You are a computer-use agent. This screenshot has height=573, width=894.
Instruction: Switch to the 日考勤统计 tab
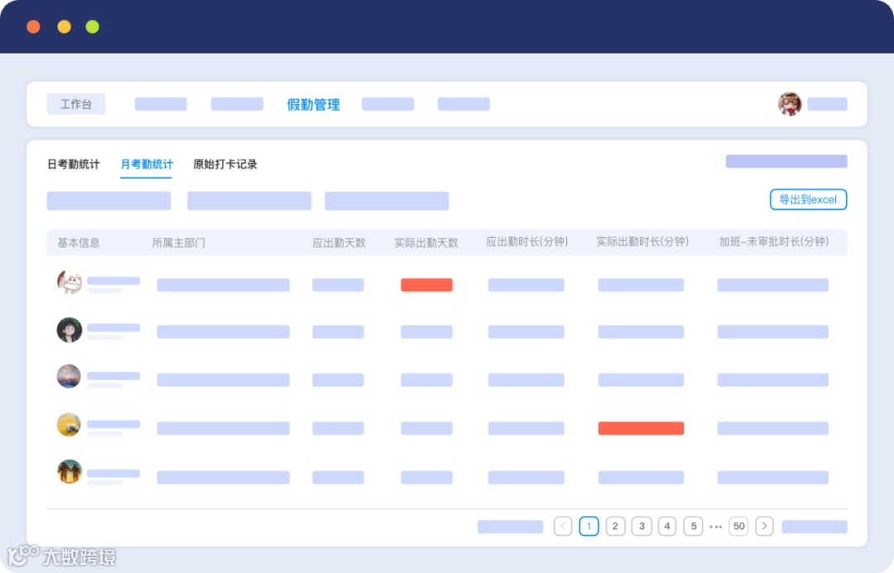coord(73,164)
